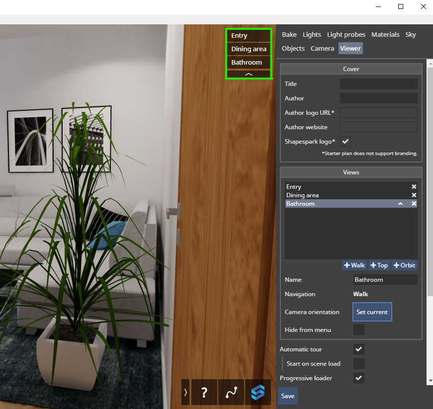Click the help question mark icon

point(204,392)
